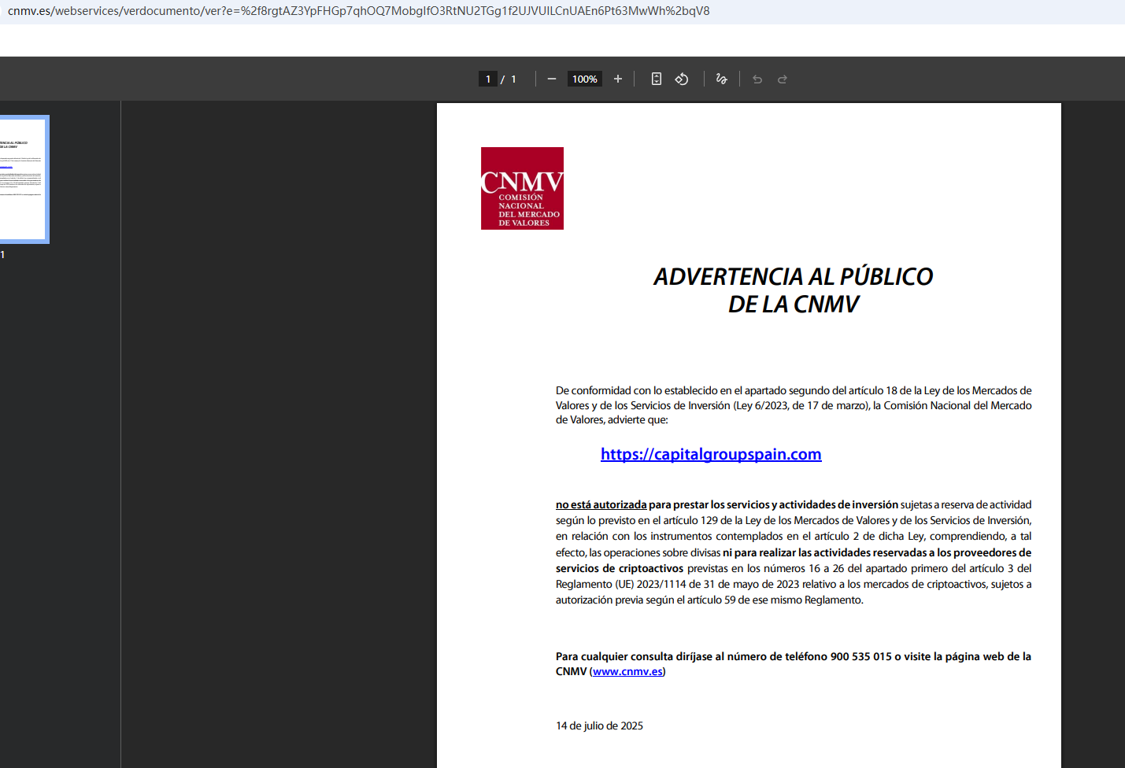Click the fit to page icon
1125x768 pixels.
(657, 79)
